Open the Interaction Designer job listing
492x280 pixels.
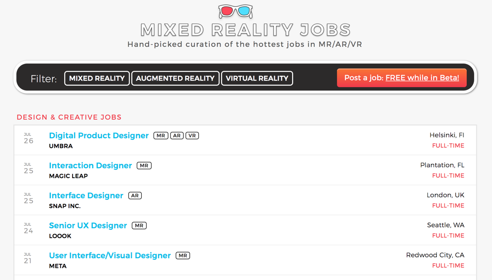90,165
